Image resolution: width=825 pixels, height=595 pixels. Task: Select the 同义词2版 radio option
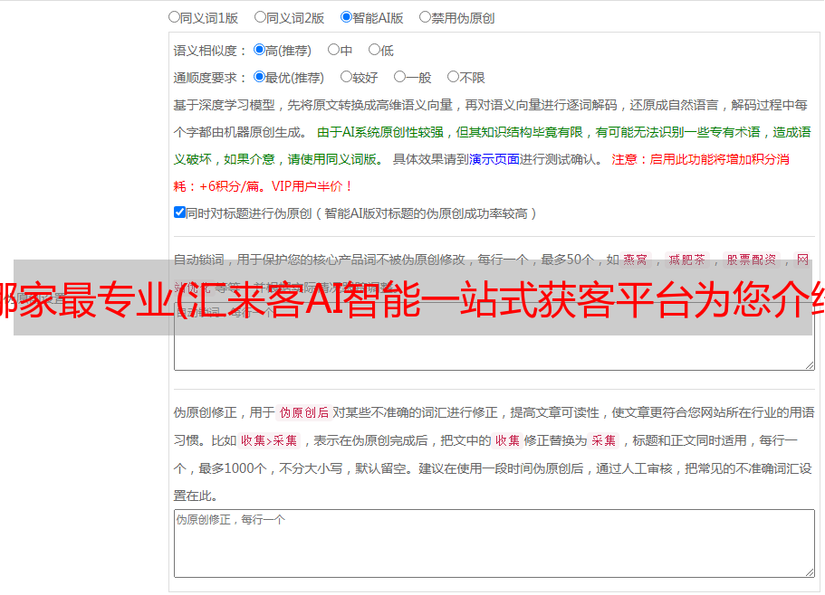[260, 17]
